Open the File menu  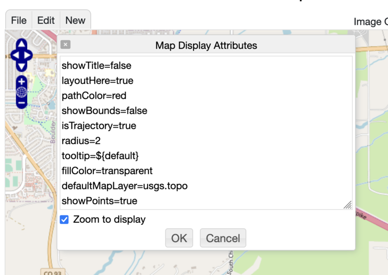[19, 20]
